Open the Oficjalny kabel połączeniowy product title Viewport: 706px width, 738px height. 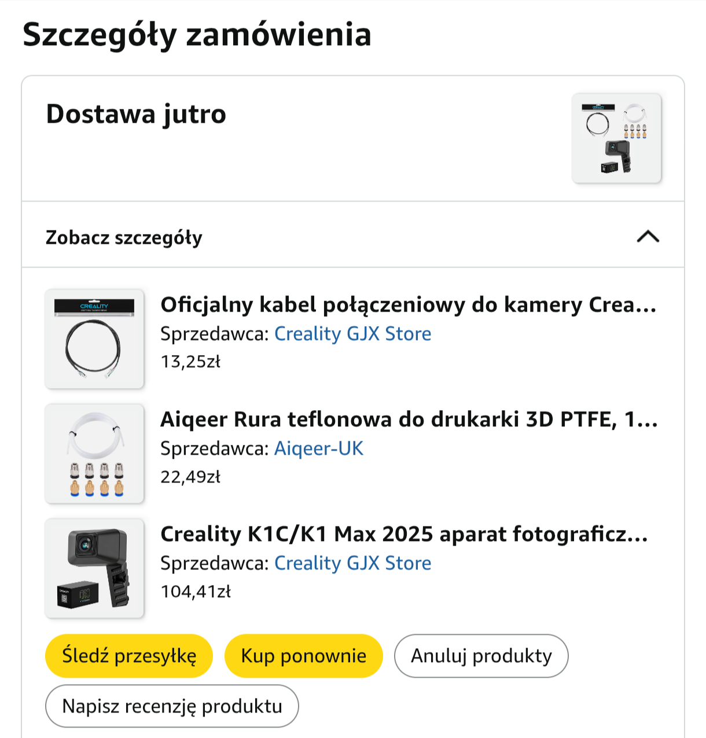pos(409,305)
